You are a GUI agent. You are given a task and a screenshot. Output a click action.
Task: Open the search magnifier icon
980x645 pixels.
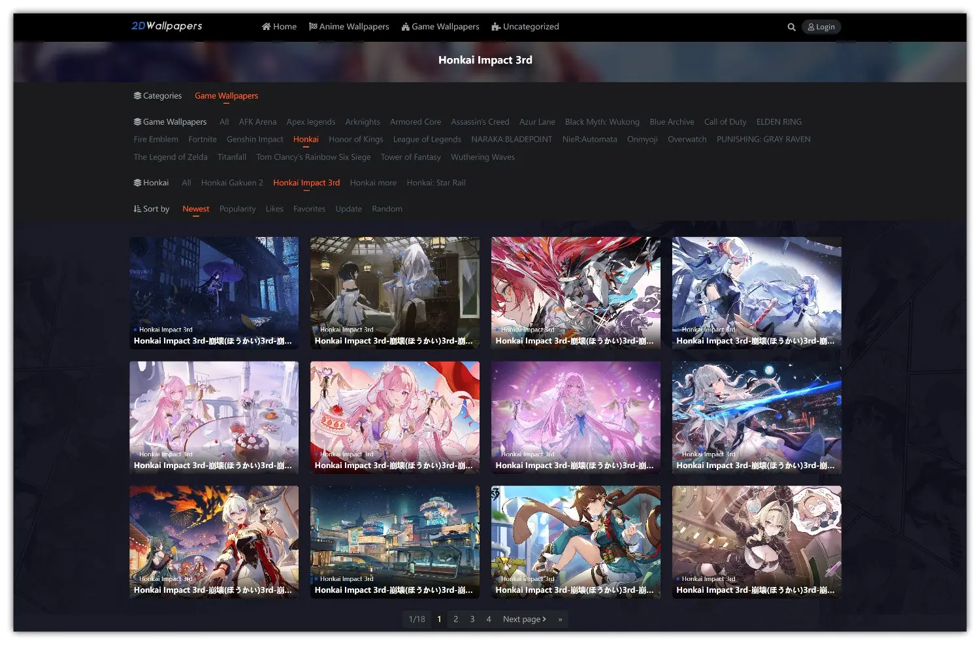click(x=791, y=27)
